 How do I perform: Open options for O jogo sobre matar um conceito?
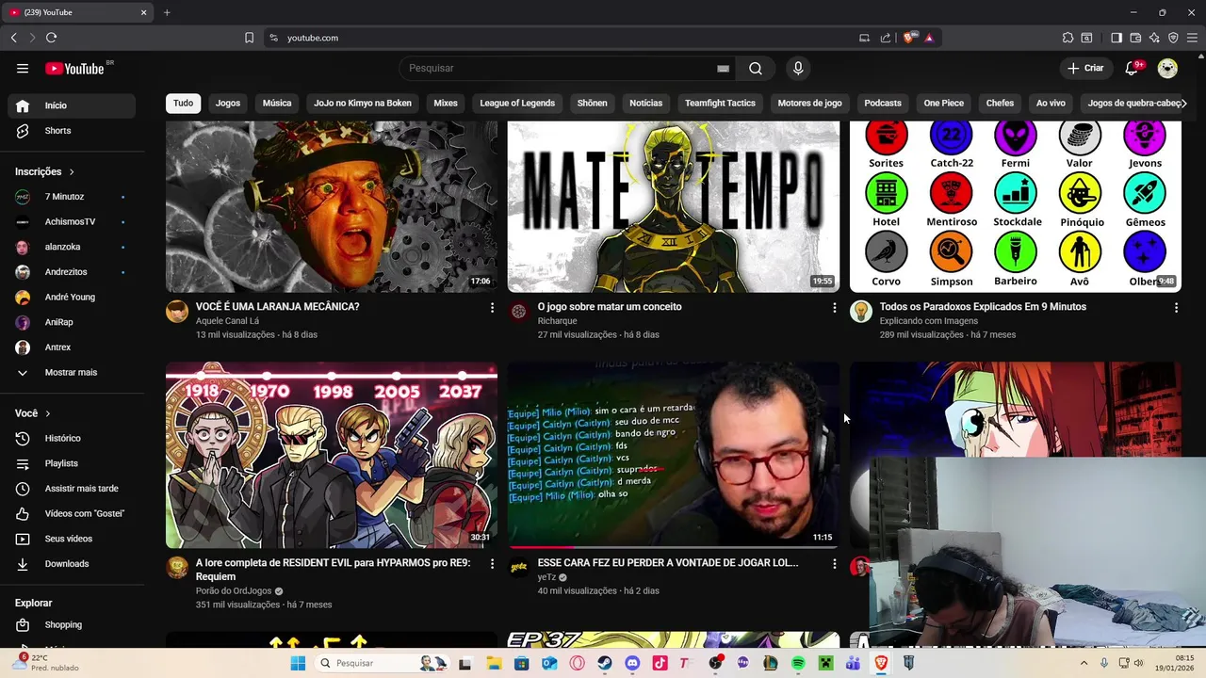834,307
